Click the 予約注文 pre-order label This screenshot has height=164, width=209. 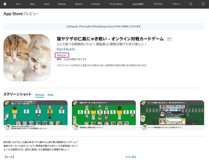tap(61, 56)
